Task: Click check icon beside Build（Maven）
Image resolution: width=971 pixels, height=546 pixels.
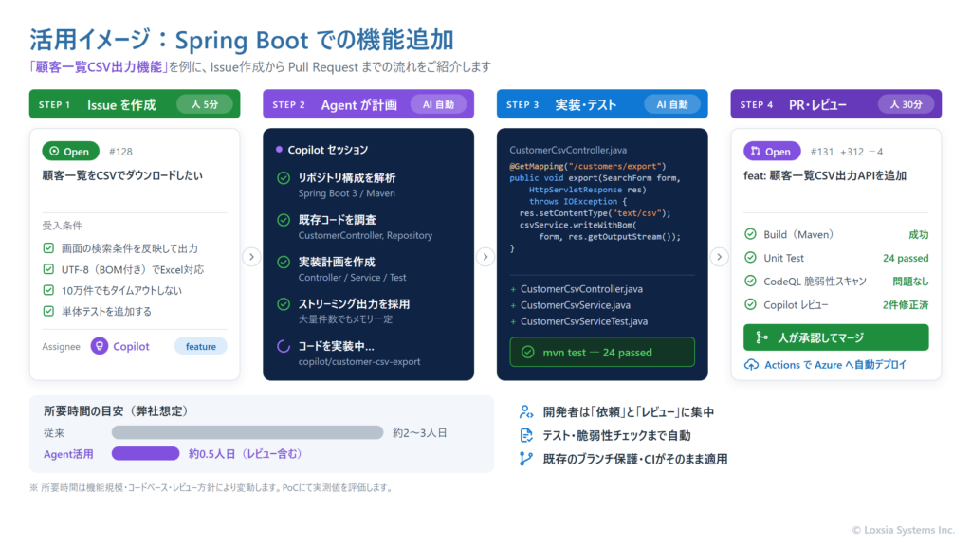Action: [751, 234]
